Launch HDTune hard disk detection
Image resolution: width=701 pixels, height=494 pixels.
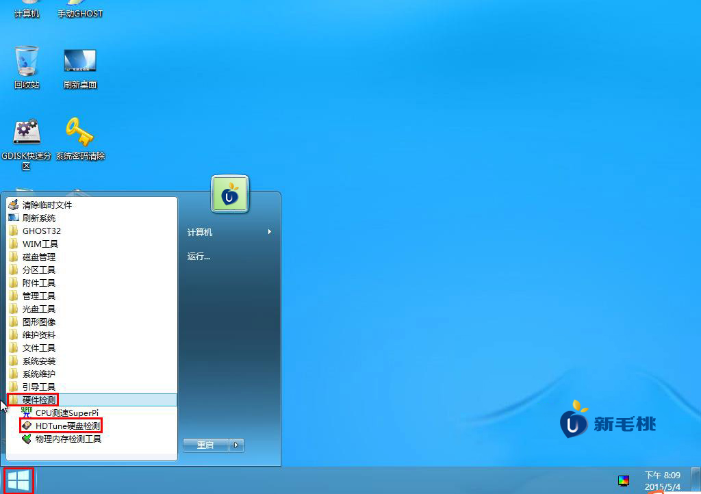point(62,426)
